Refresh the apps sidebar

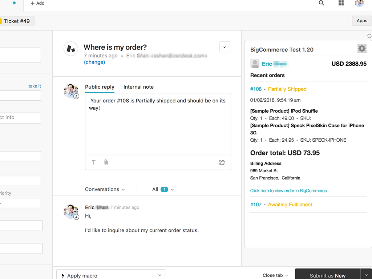(369, 36)
